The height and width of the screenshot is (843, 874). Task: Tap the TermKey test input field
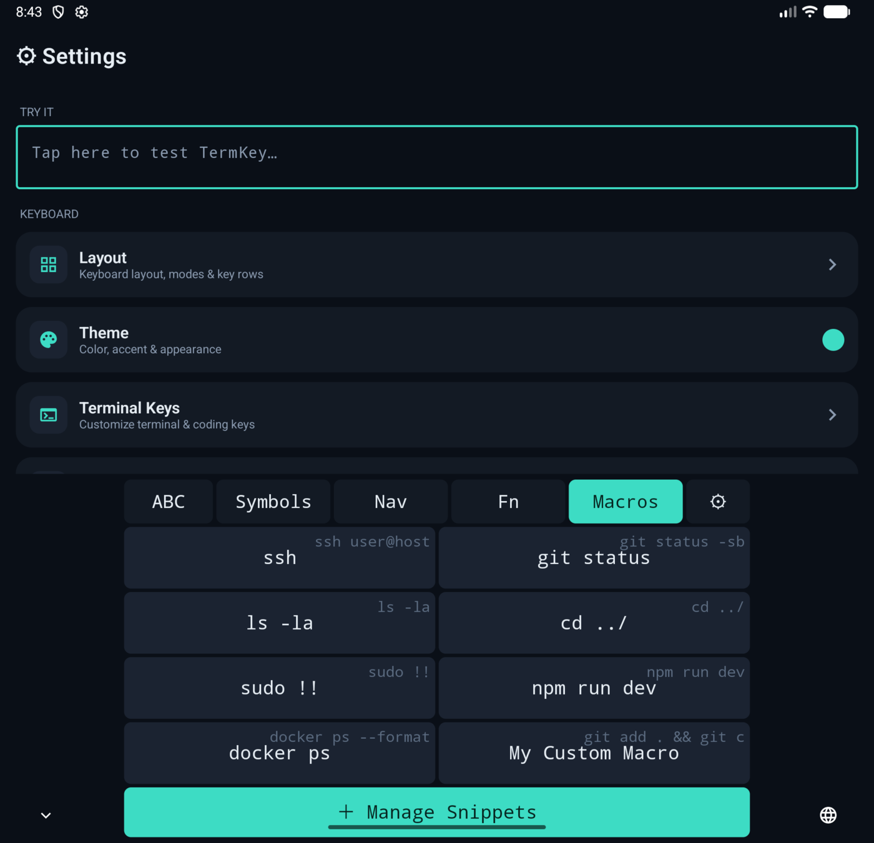tap(437, 157)
